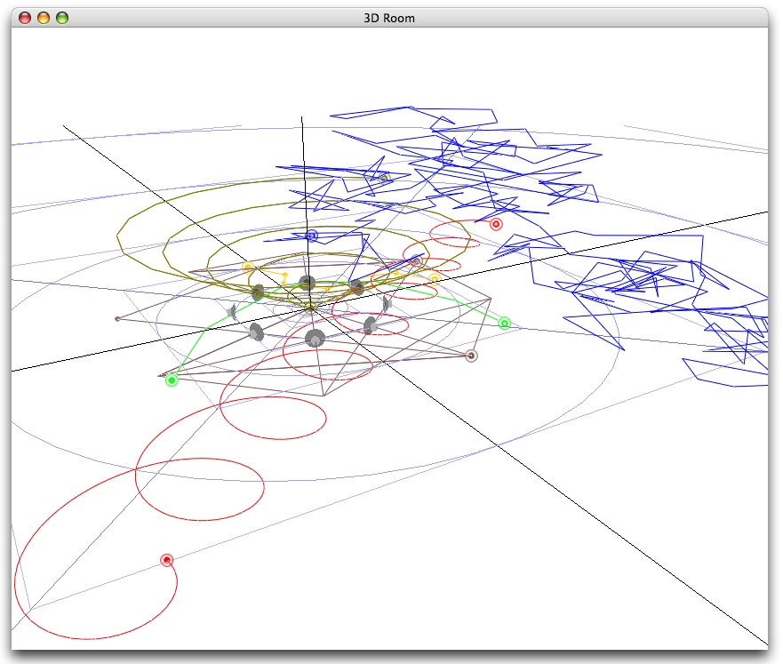The image size is (783, 664).
Task: Select the brown marker where blue lines converge
Action: 417,260
